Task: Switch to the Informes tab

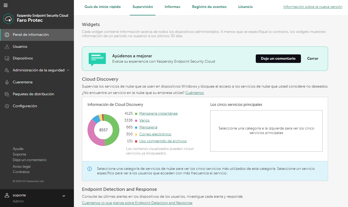Action: point(173,7)
